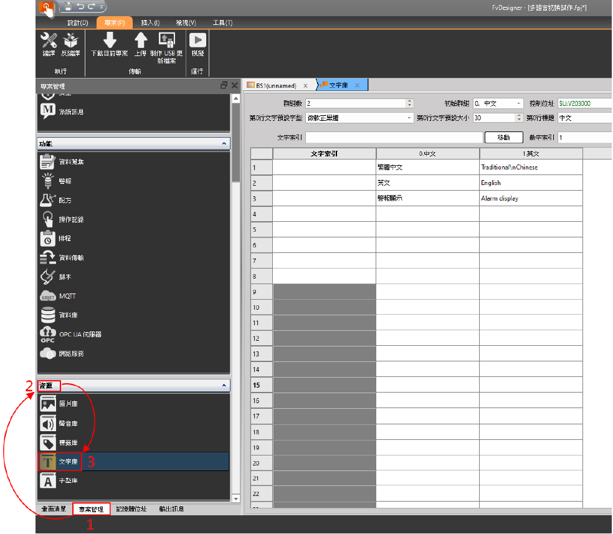Start the 模擬 (Simulation) play icon
The image size is (613, 534).
coord(197,41)
